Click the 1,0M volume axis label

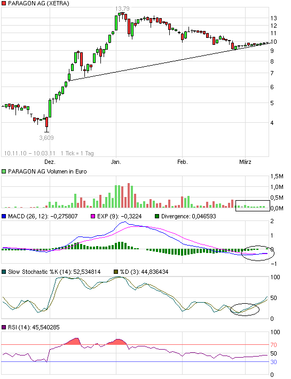pyautogui.click(x=277, y=187)
